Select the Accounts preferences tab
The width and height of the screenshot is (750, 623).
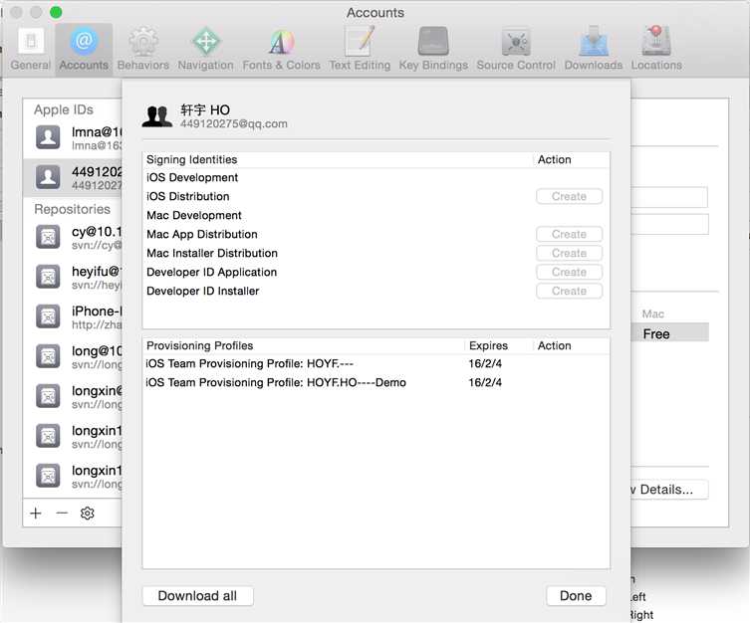coord(84,49)
